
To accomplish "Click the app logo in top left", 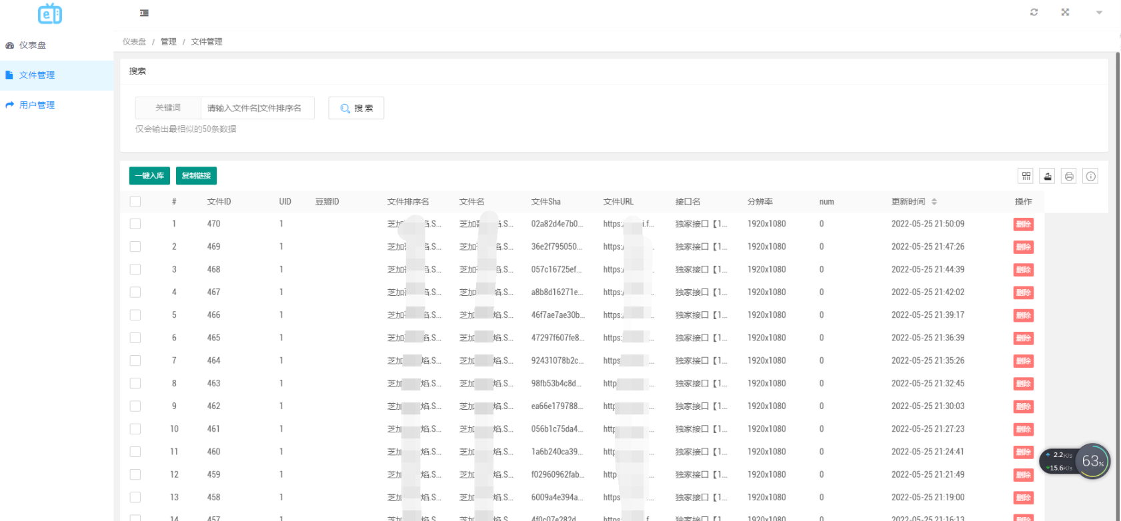I will tap(50, 13).
